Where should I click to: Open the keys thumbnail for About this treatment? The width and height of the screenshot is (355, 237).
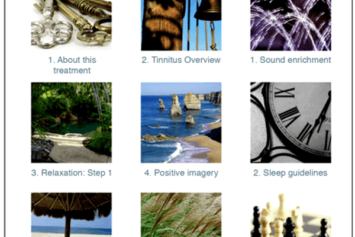(72, 25)
